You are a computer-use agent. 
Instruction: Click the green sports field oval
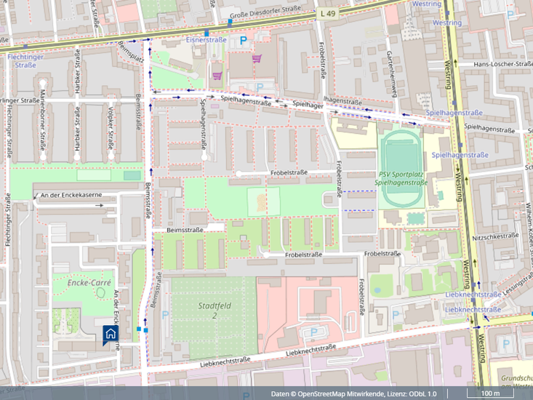click(x=397, y=156)
